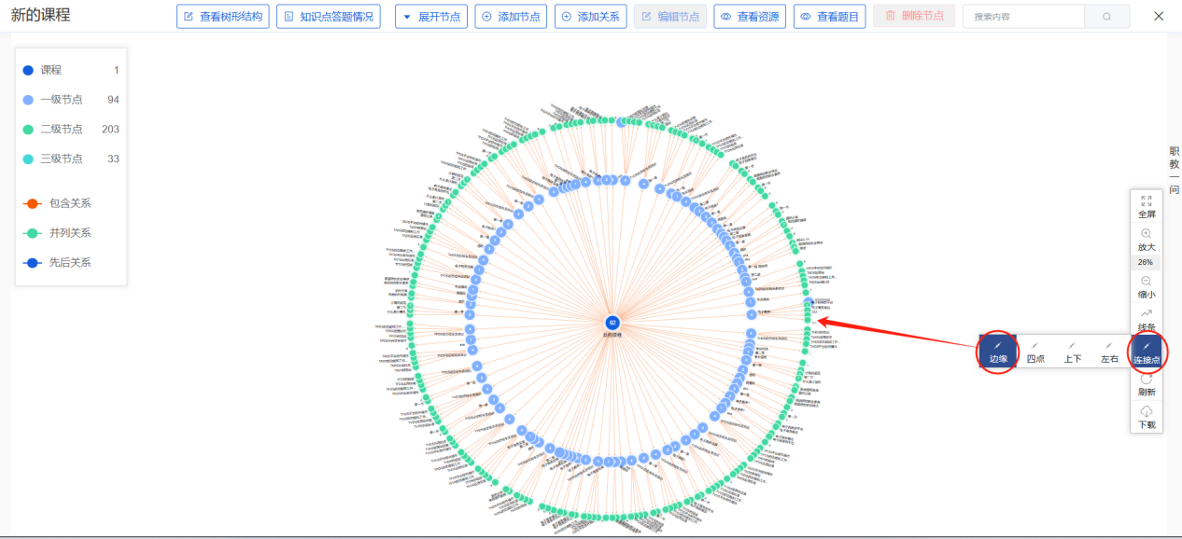Click the 全屏 fullscreen icon
Image resolution: width=1182 pixels, height=539 pixels.
[1146, 201]
